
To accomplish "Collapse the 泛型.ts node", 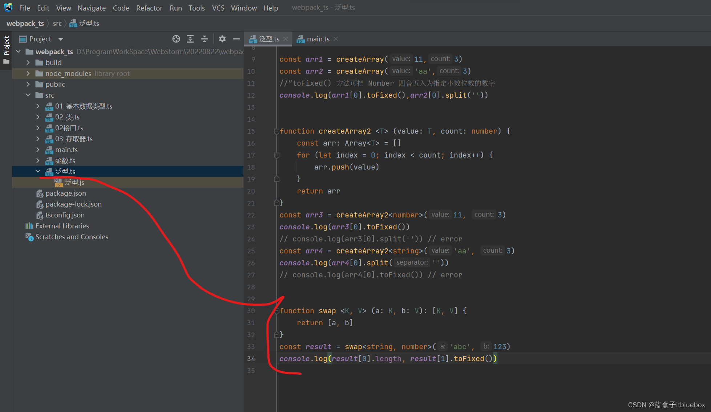I will [x=38, y=171].
